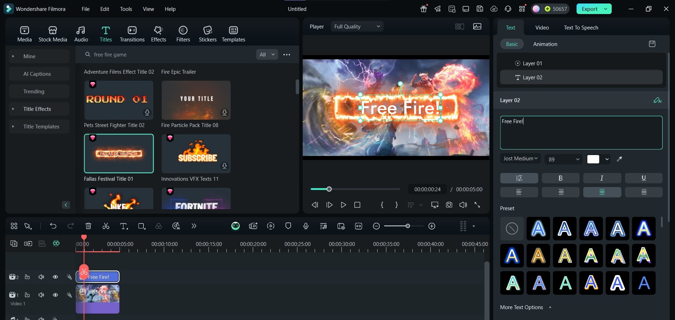This screenshot has width=675, height=320.
Task: Open the Stock Media library
Action: (53, 34)
